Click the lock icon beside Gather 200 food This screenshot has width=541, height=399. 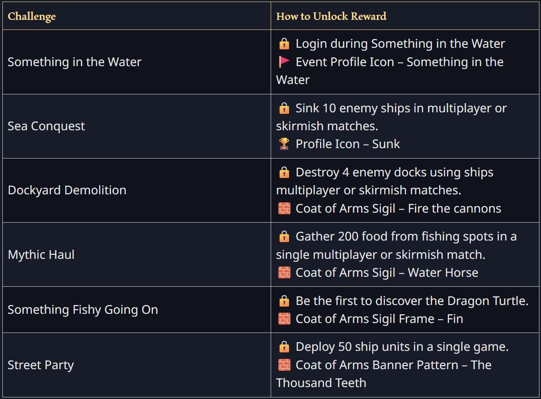click(284, 237)
